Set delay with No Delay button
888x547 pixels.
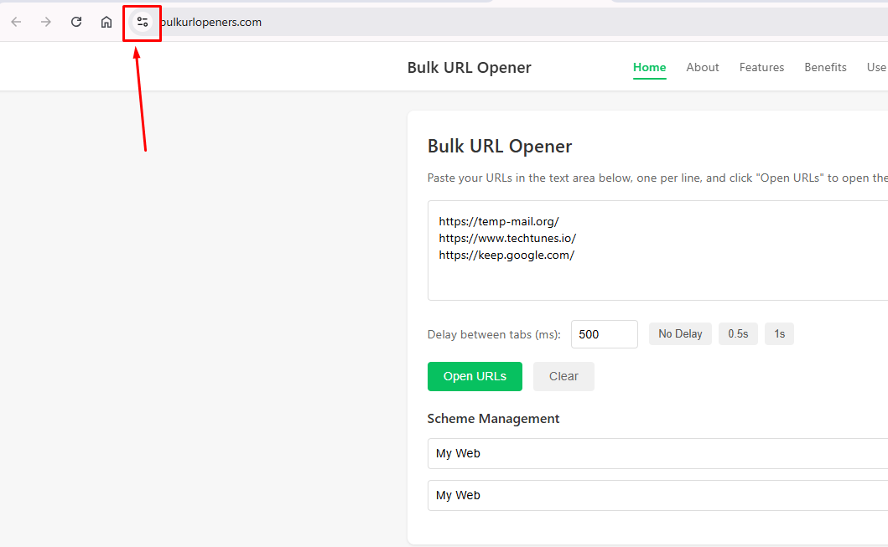coord(679,333)
